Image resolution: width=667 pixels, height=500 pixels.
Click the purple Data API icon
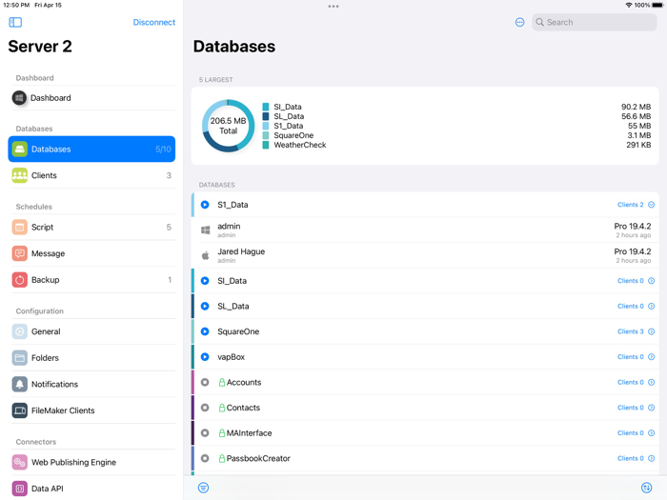pyautogui.click(x=20, y=489)
